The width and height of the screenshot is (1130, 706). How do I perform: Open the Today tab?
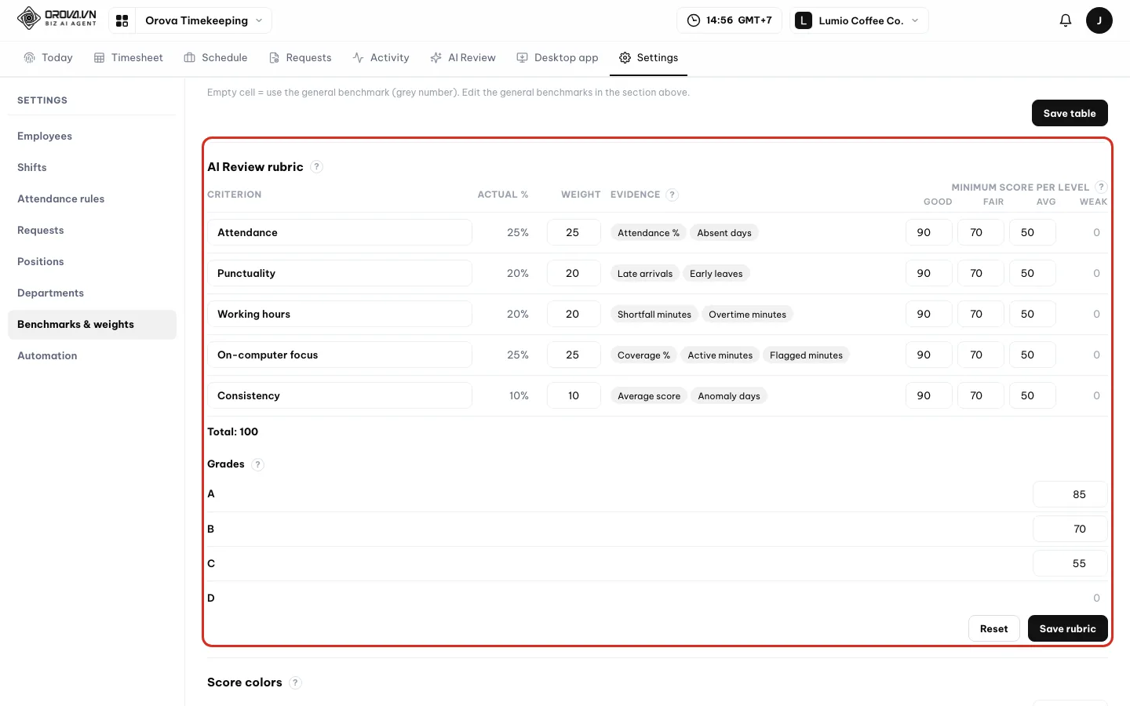[48, 58]
